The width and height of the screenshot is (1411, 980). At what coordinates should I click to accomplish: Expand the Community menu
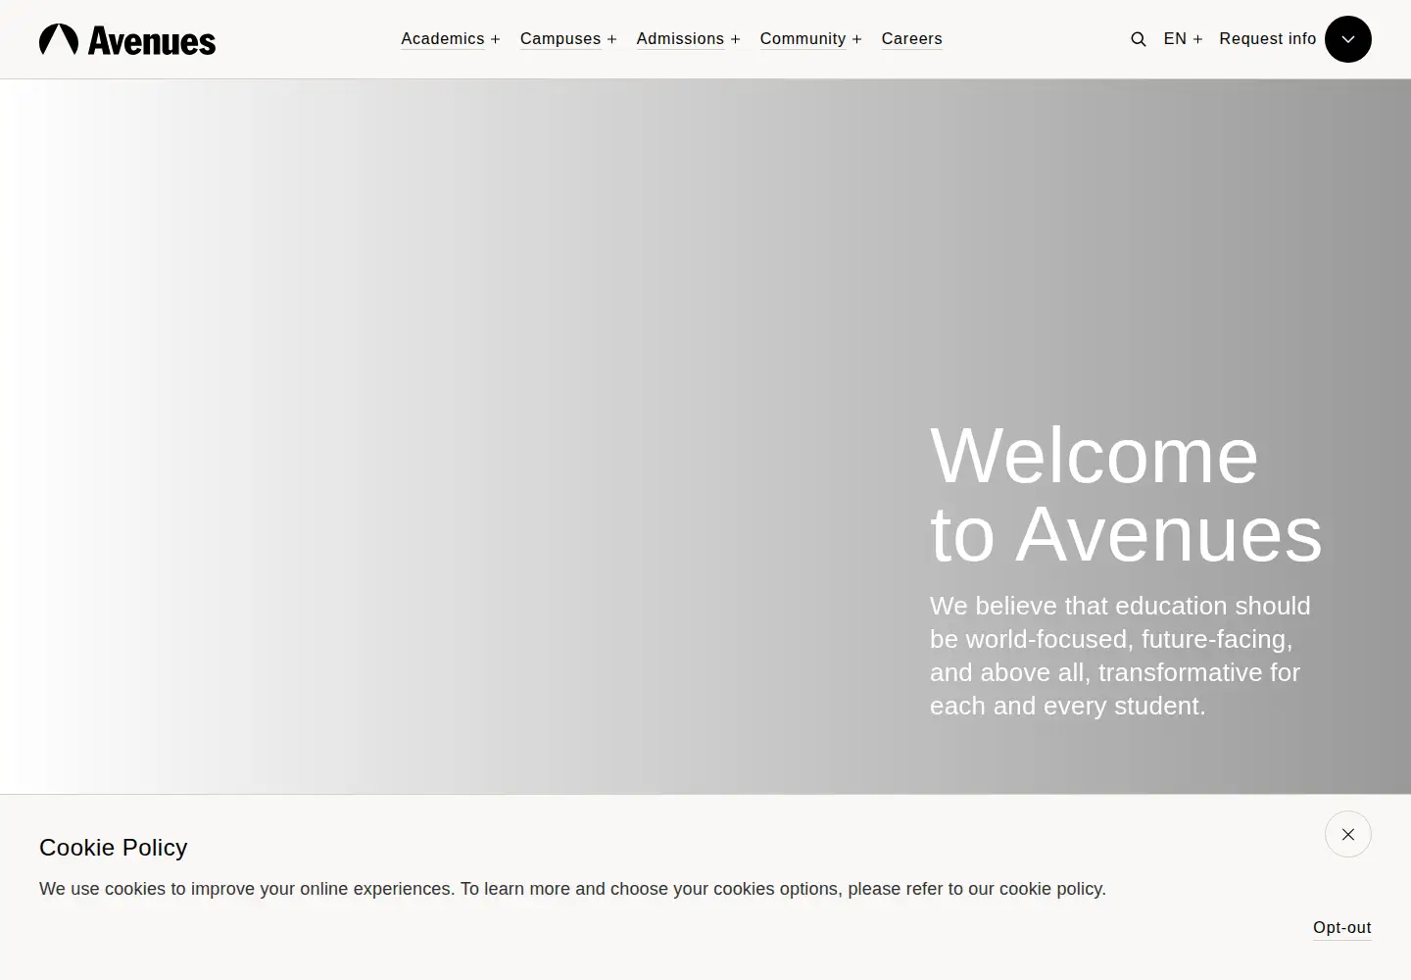[810, 39]
